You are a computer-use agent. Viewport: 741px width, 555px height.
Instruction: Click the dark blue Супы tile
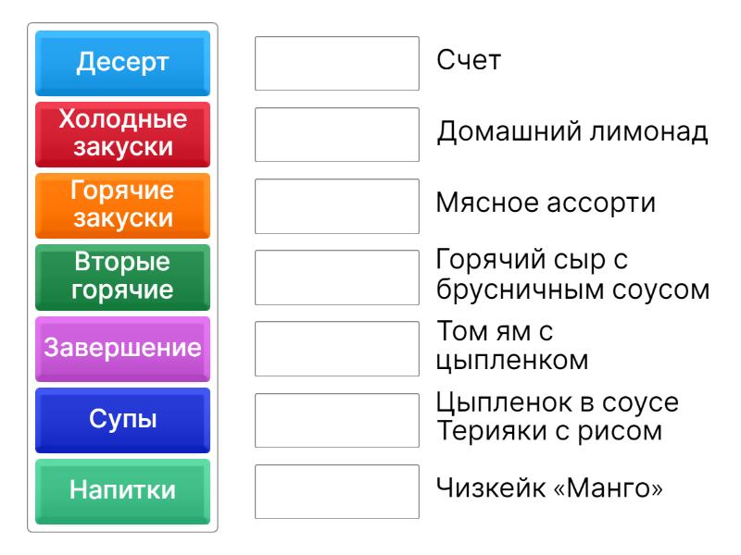coord(122,420)
